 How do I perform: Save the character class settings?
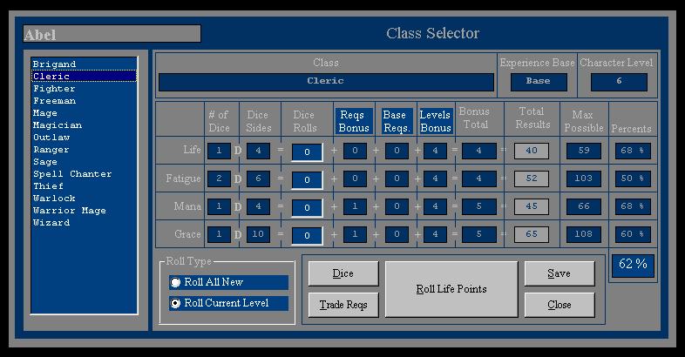559,273
